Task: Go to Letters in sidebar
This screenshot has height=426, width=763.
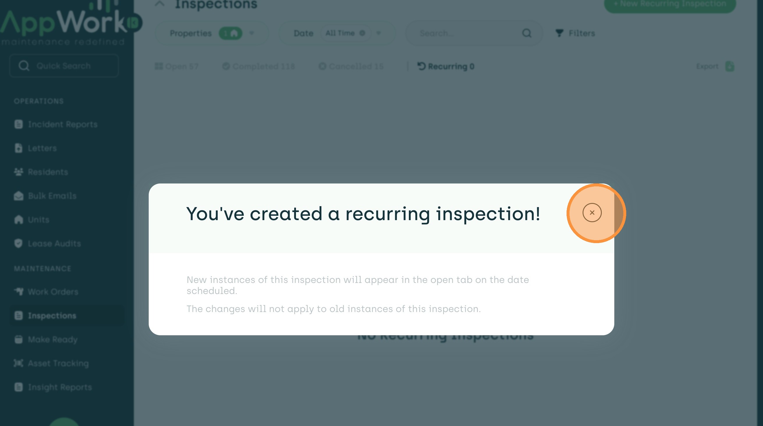Action: coord(42,148)
